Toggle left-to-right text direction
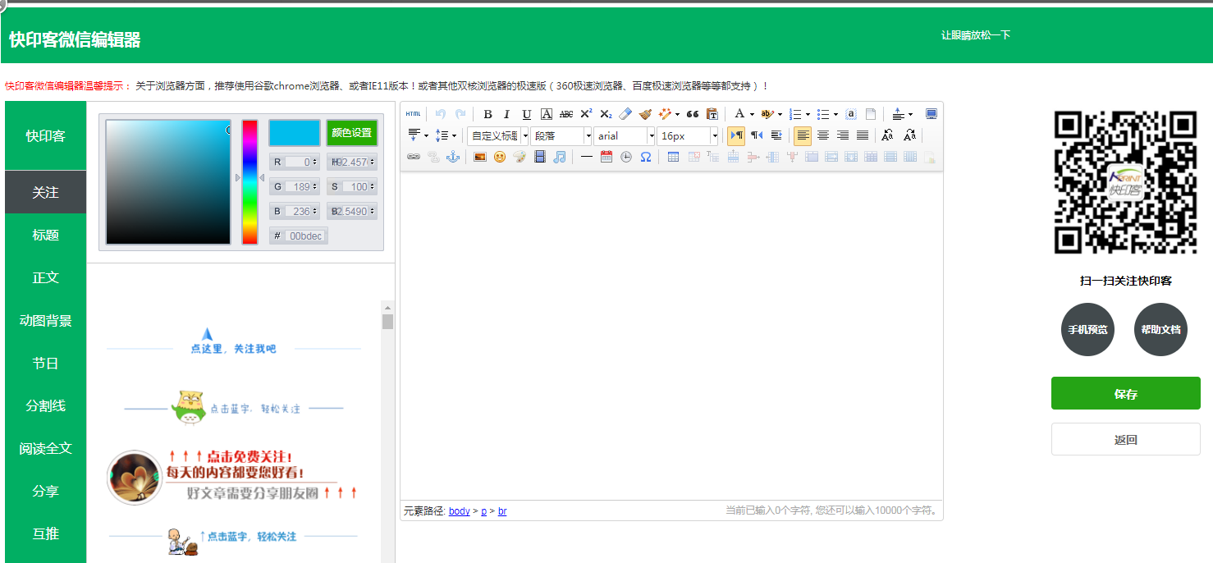Viewport: 1213px width, 563px height. click(736, 135)
